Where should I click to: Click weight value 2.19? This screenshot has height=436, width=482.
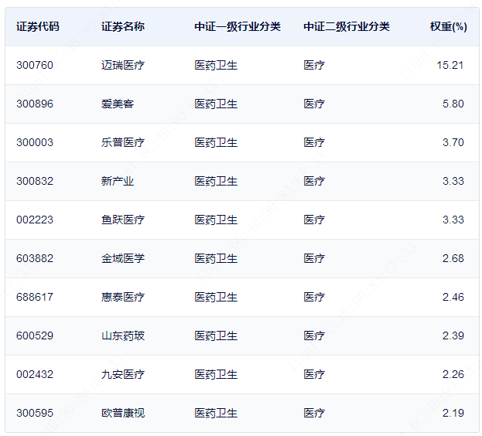[453, 414]
